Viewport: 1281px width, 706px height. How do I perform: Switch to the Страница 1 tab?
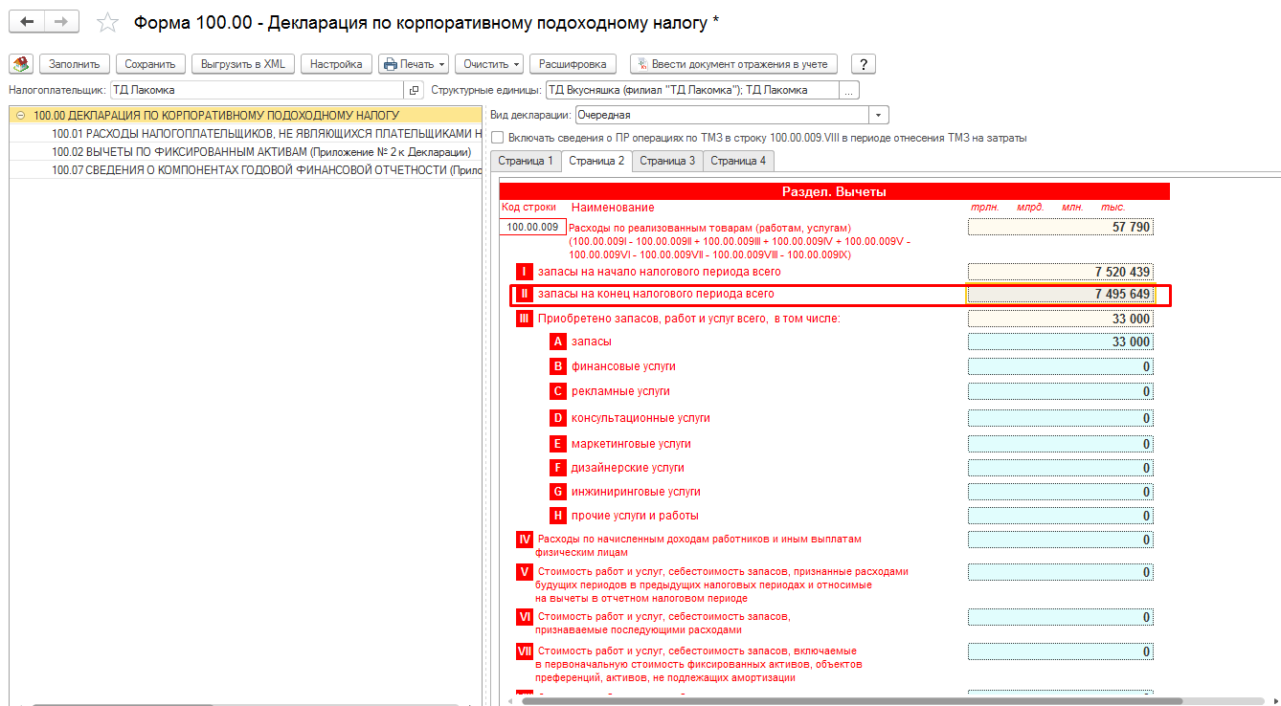tap(525, 161)
